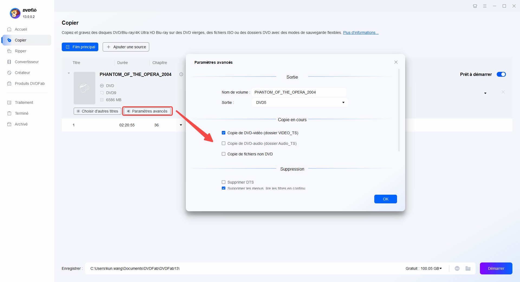Image resolution: width=520 pixels, height=282 pixels.
Task: Click the Terminé clipboard icon
Action: pyautogui.click(x=9, y=113)
